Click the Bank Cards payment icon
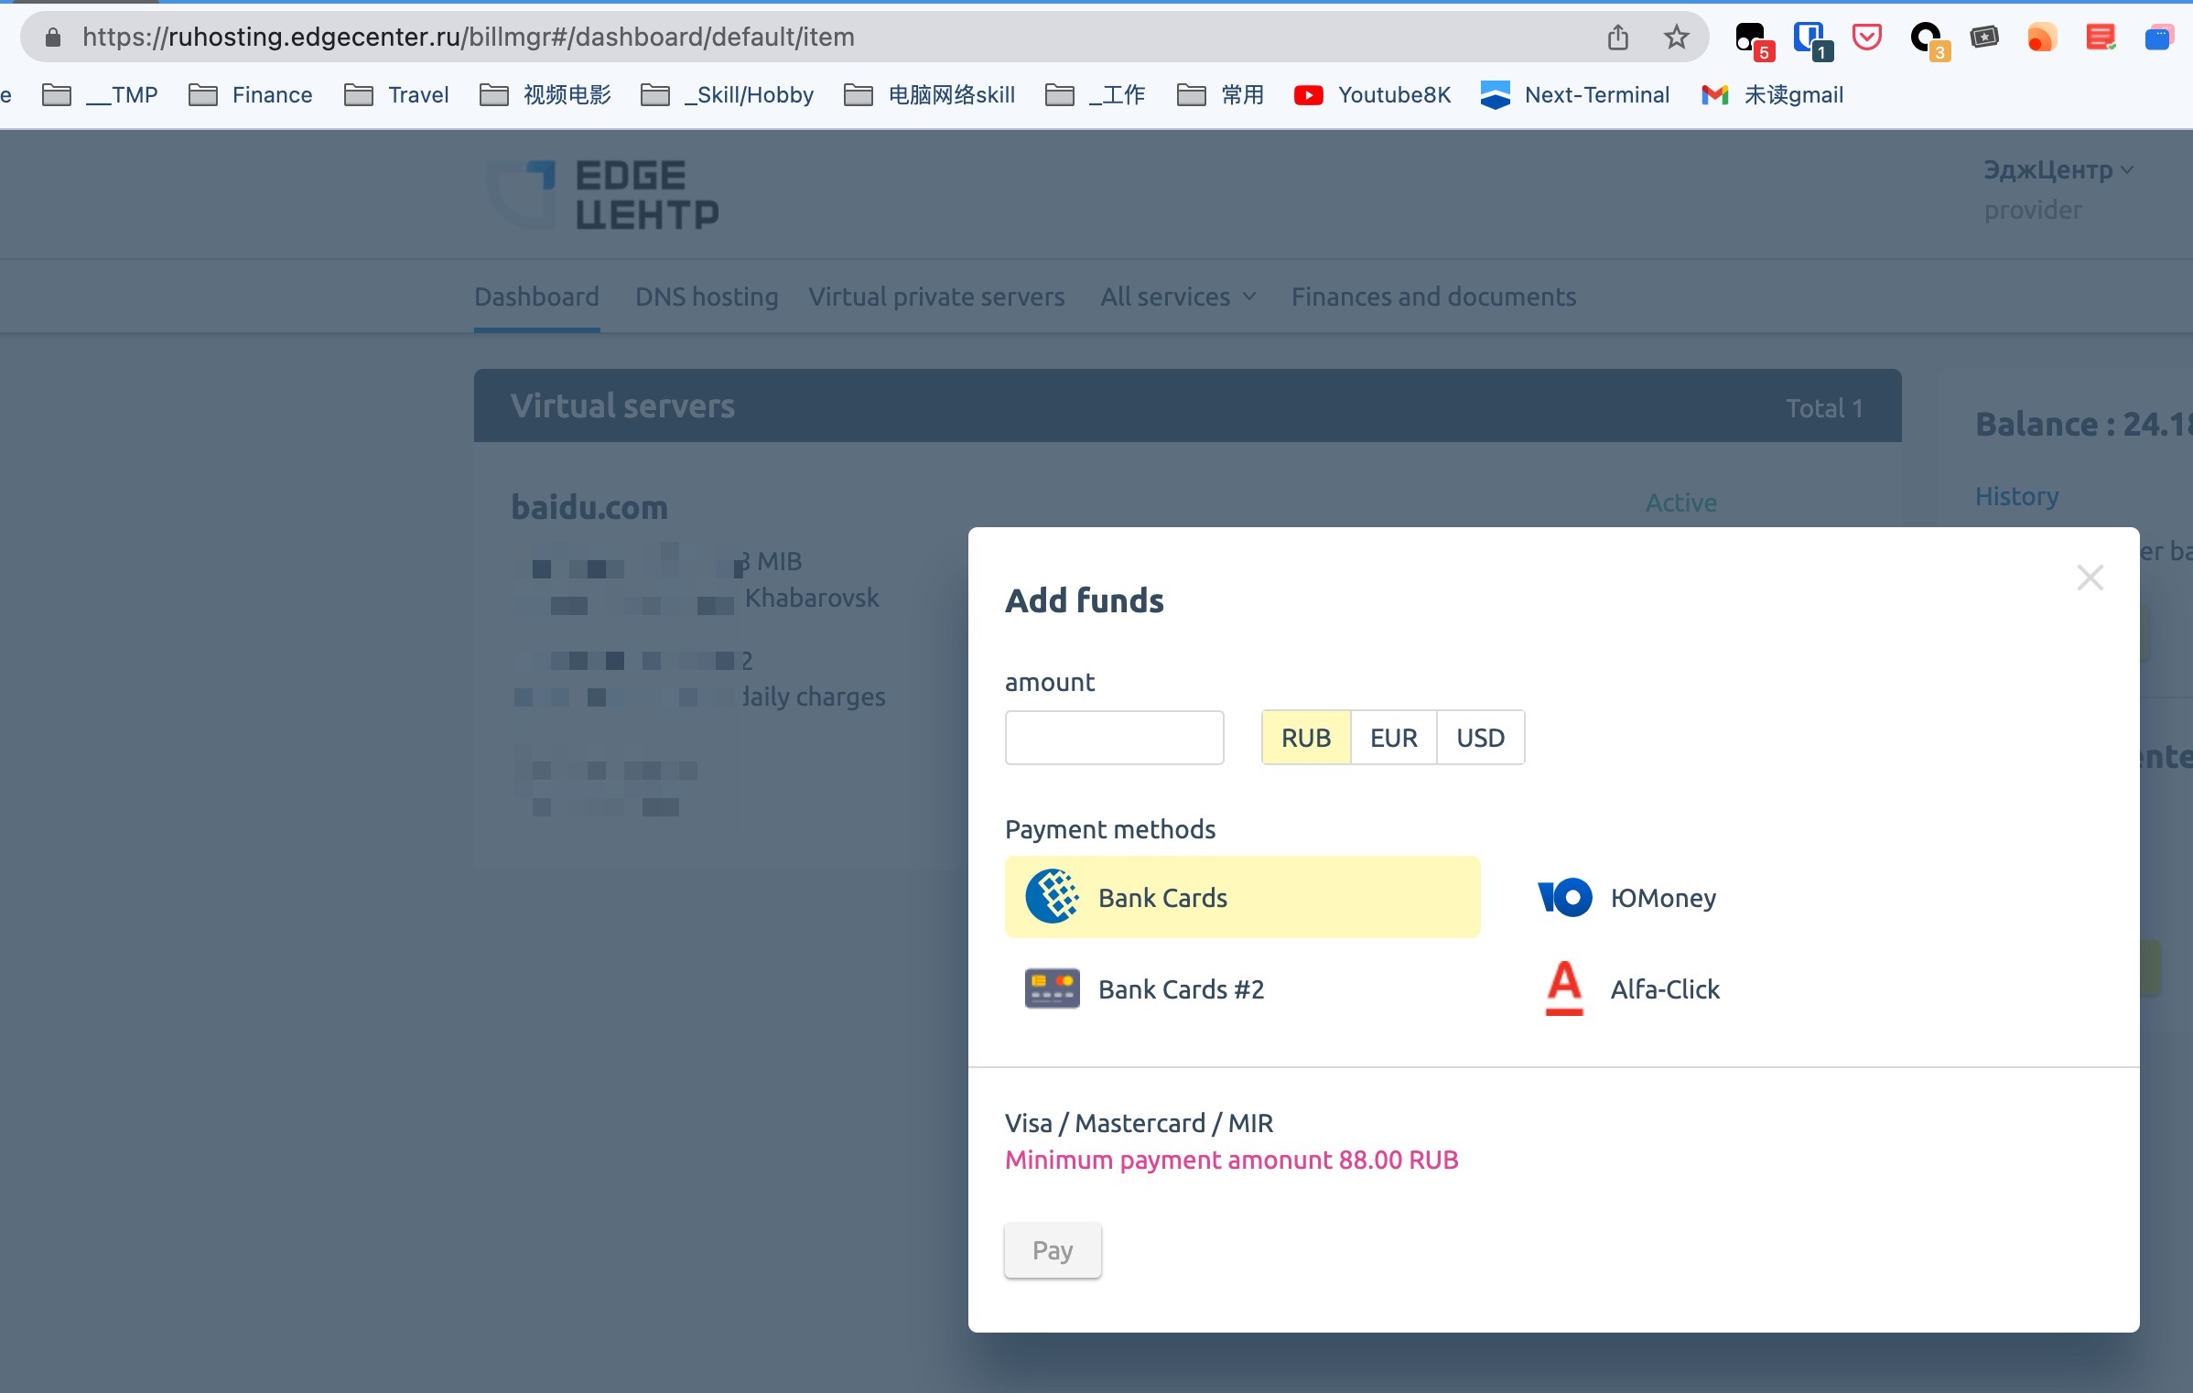This screenshot has height=1393, width=2193. (1050, 898)
